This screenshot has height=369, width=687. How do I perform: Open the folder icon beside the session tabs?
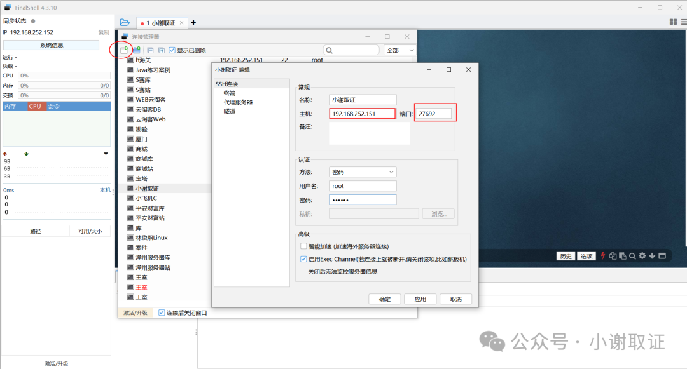click(125, 22)
